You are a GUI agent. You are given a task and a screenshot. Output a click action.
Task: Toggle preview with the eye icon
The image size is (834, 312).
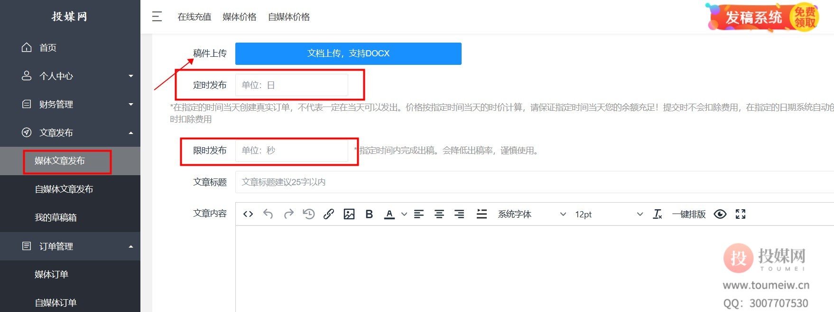tap(720, 214)
